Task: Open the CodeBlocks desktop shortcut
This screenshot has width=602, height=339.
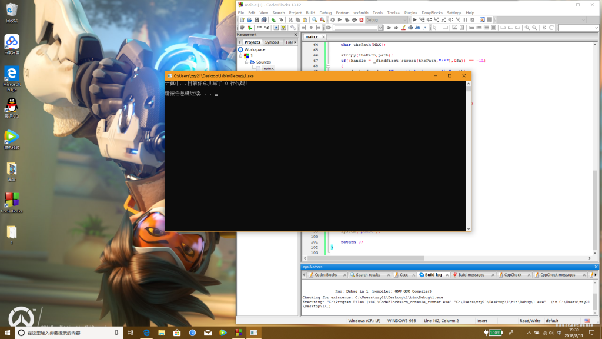Action: click(x=12, y=203)
